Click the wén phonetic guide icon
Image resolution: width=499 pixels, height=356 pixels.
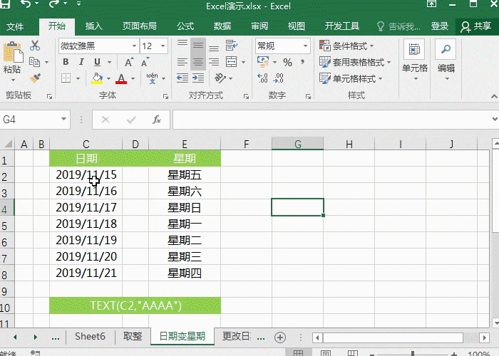[x=152, y=78]
